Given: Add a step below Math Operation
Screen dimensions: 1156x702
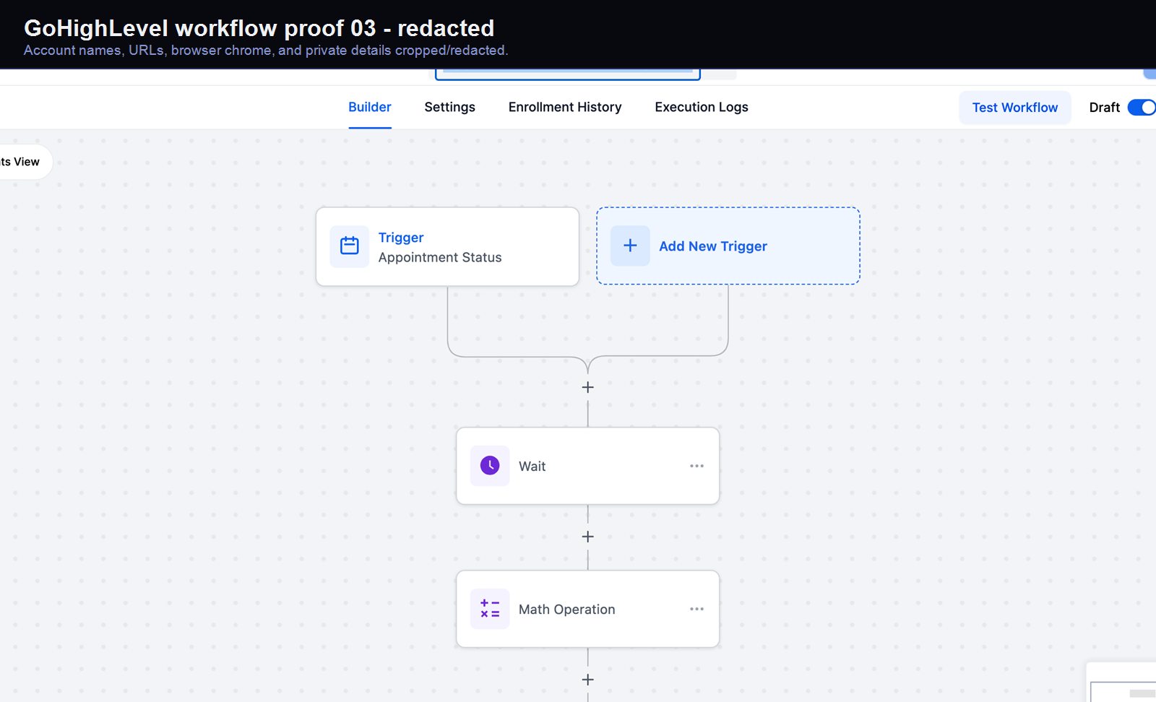Looking at the screenshot, I should coord(588,680).
